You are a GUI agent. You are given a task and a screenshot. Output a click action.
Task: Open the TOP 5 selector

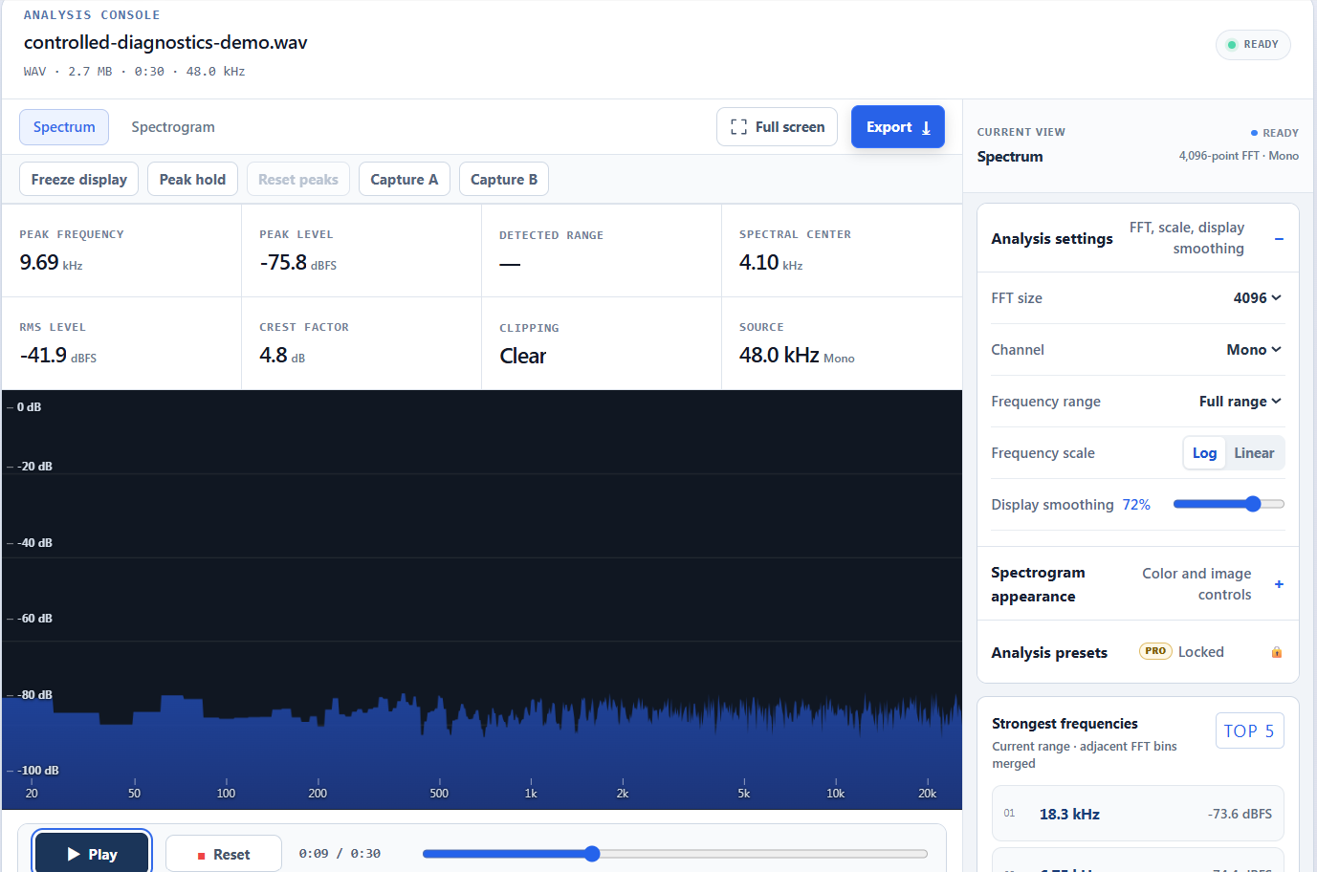pyautogui.click(x=1249, y=730)
